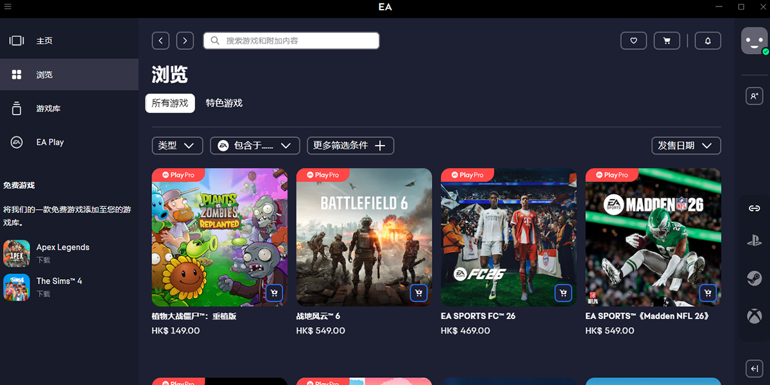Switch to the 特色游戏 tab
Screen dimensions: 770x385
pos(224,103)
